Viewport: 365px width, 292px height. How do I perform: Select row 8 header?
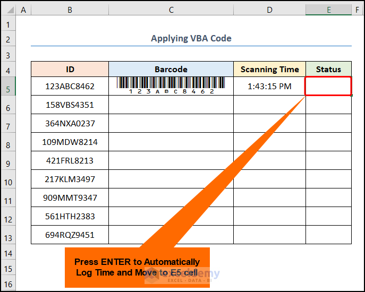(8, 142)
